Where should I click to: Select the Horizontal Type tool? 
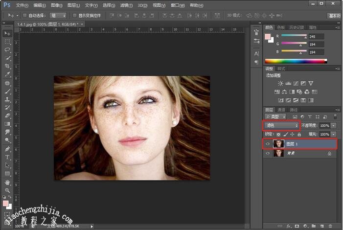tap(7, 157)
